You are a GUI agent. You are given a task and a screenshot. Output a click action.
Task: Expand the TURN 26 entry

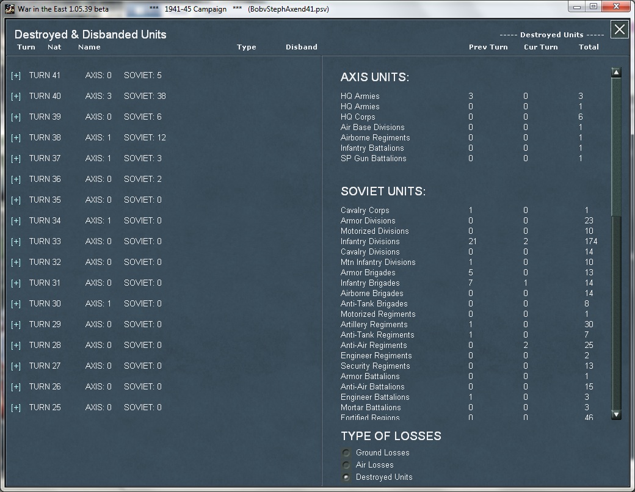[16, 387]
